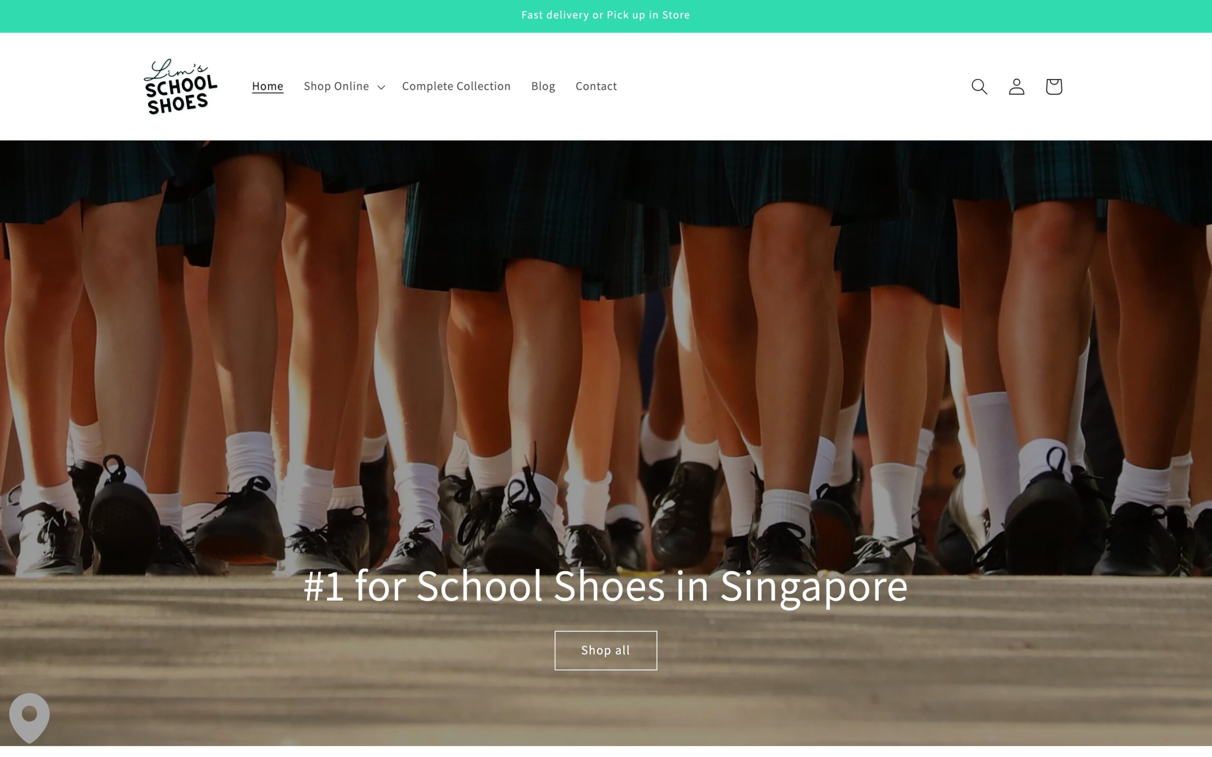Image resolution: width=1212 pixels, height=757 pixels.
Task: Open the Contact menu item
Action: coord(596,86)
